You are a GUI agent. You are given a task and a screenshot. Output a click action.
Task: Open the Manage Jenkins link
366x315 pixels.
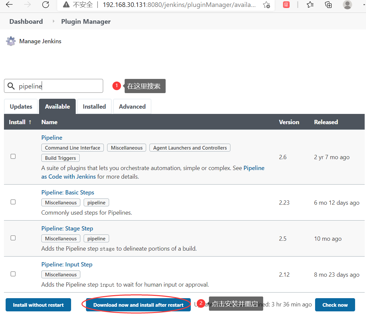click(40, 41)
